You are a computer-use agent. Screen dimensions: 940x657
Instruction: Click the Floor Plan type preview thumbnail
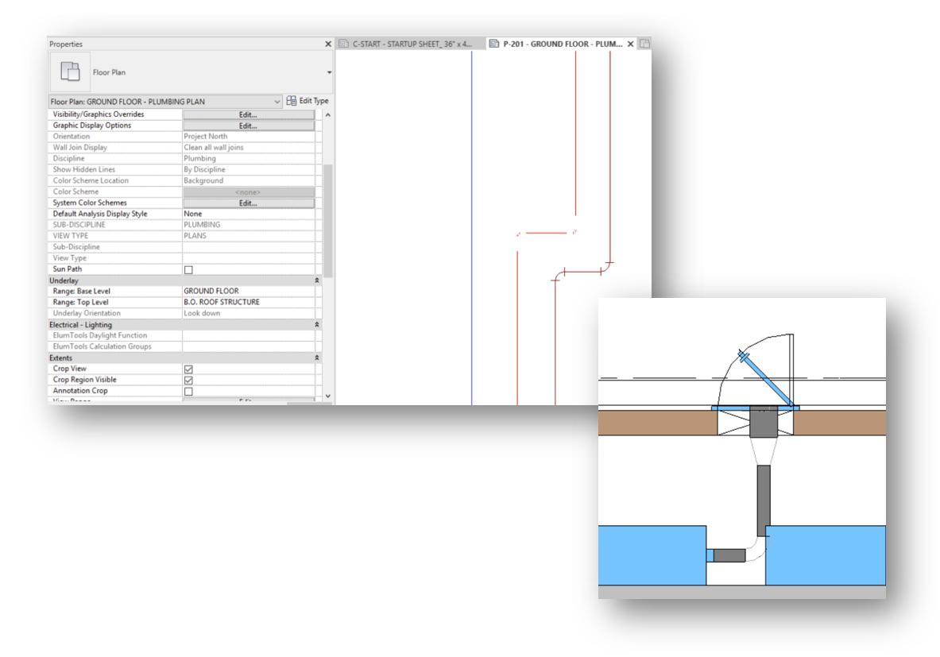tap(70, 71)
